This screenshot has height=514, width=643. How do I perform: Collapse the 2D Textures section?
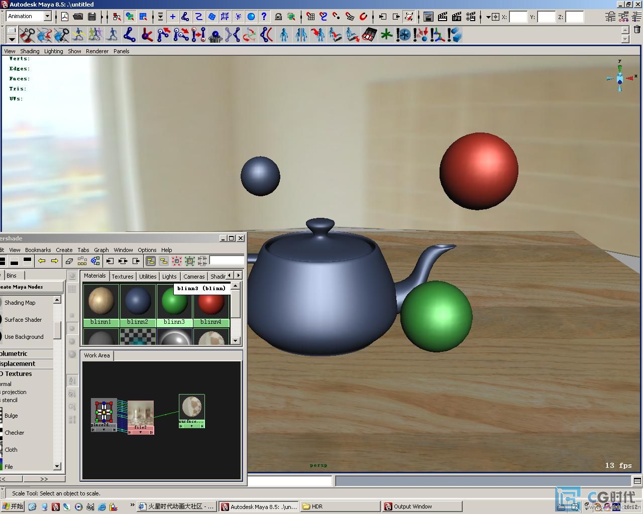(26, 373)
